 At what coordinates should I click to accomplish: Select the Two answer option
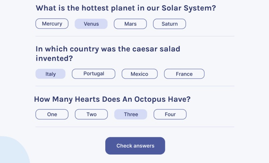point(91,114)
